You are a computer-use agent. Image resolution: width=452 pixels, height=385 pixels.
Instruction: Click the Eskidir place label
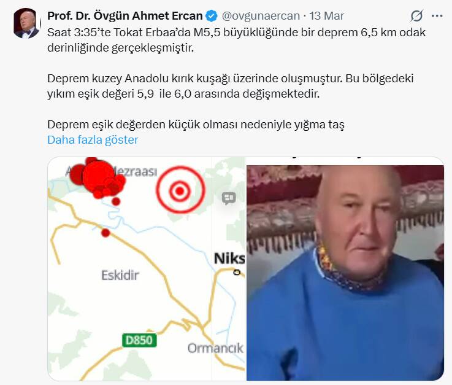click(120, 275)
